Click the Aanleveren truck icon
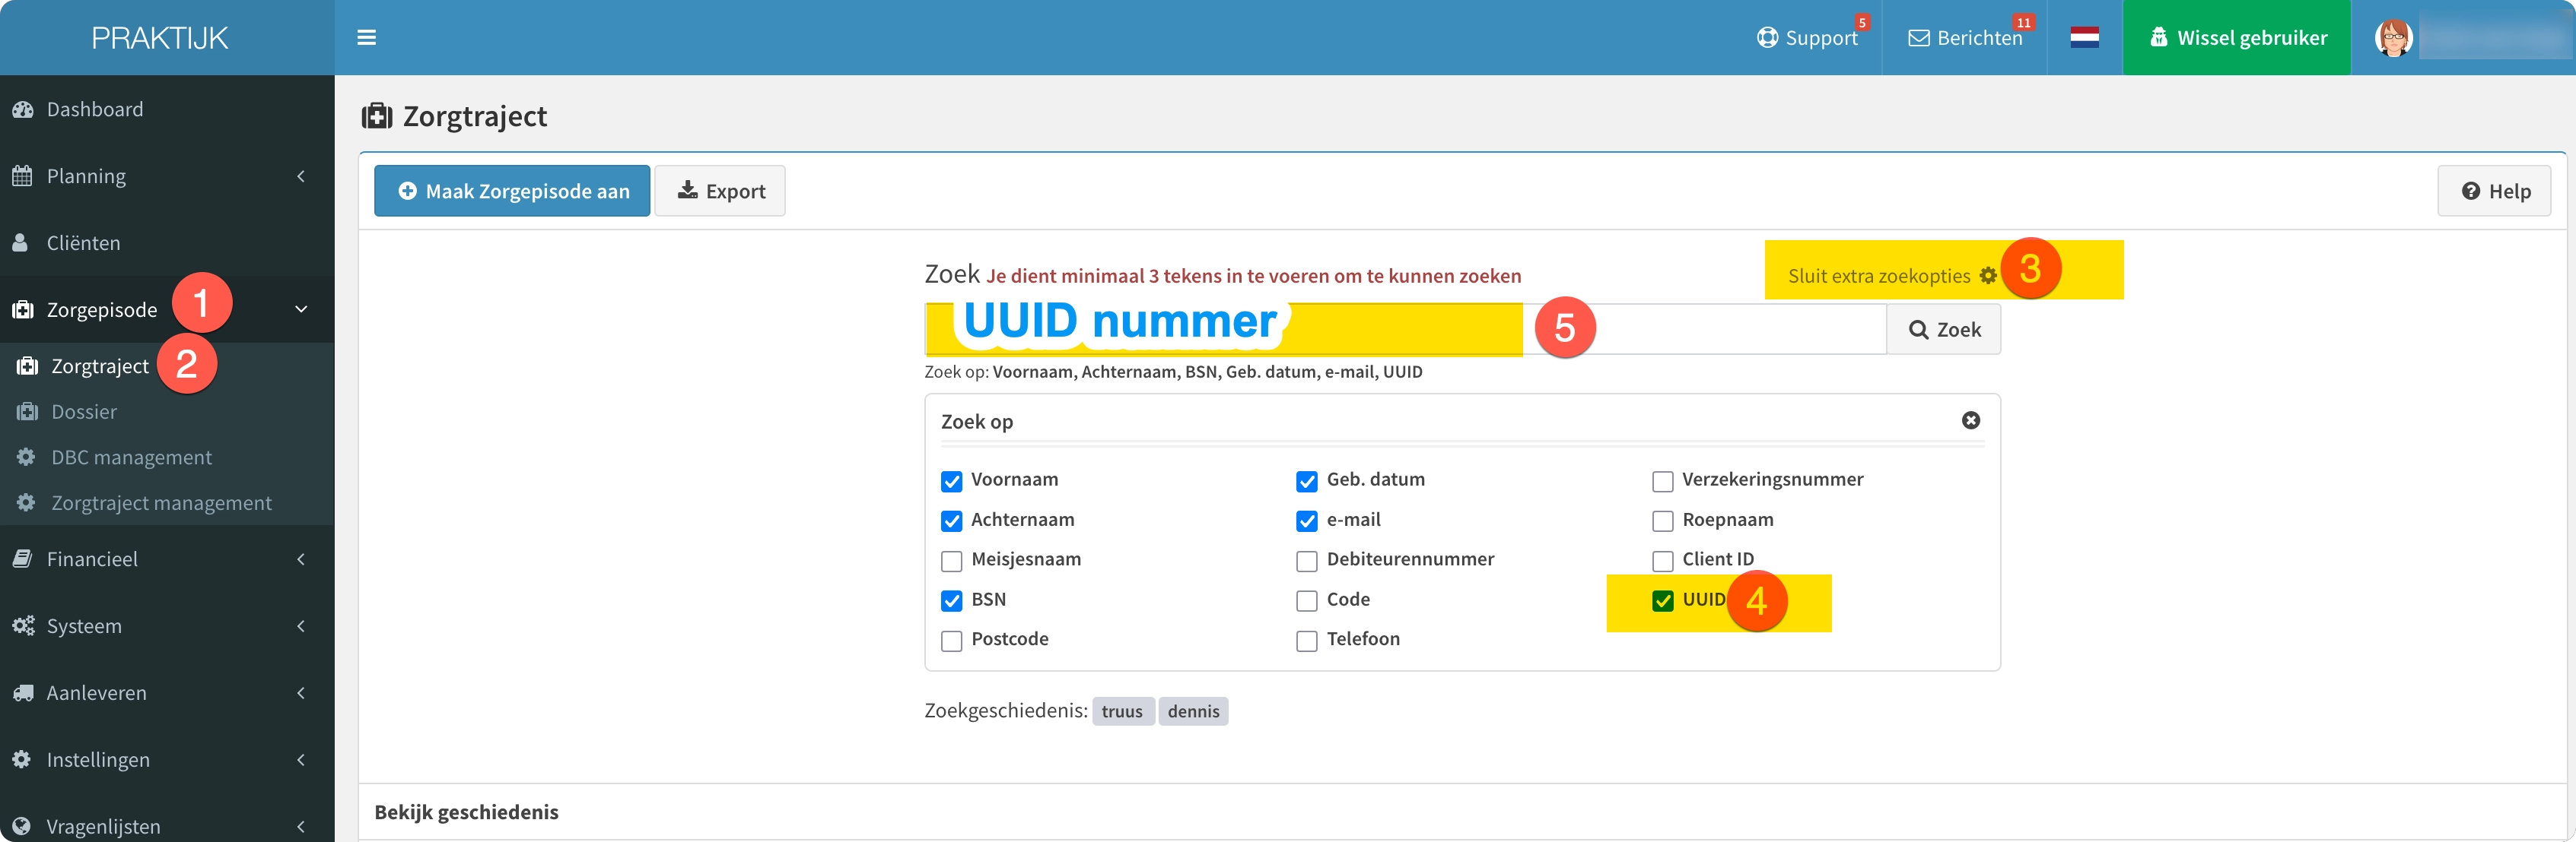Image resolution: width=2576 pixels, height=842 pixels. 23,692
